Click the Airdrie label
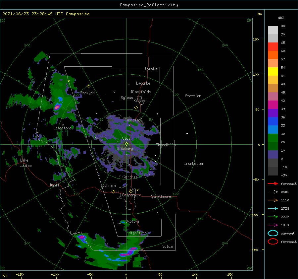Image resolution: width=298 pixels, height=279 pixels. pyautogui.click(x=130, y=177)
